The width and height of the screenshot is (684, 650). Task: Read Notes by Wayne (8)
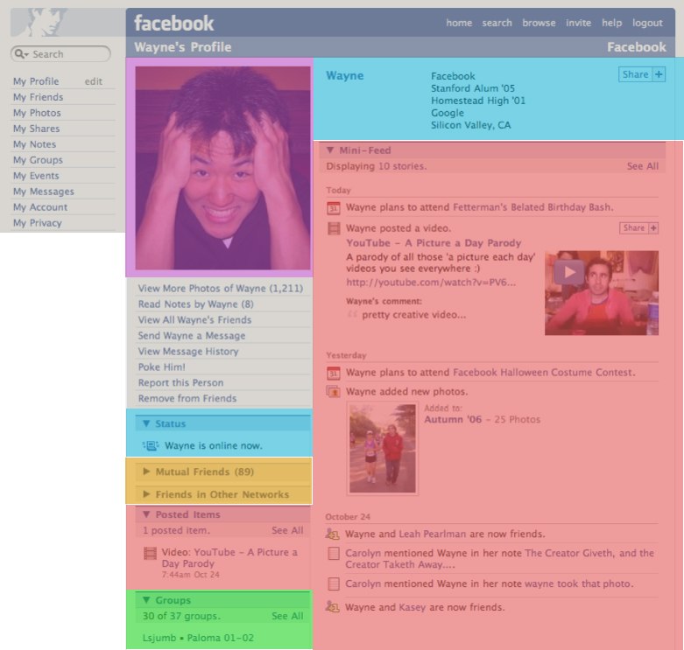pos(196,304)
